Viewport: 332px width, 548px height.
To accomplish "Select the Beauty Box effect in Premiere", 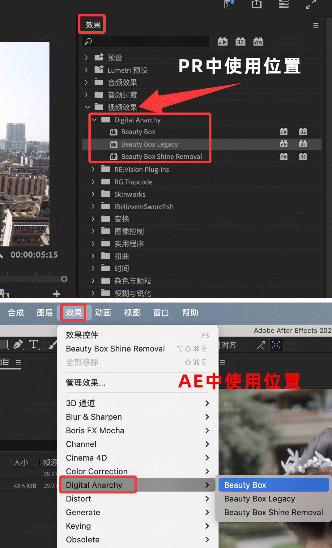I will click(138, 132).
